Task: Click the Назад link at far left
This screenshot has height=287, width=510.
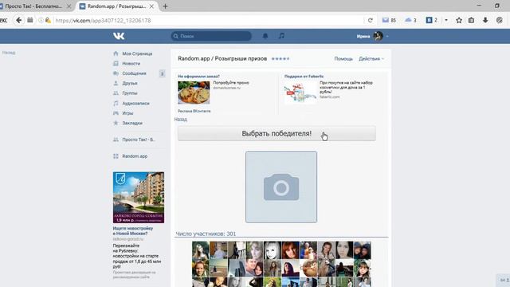Action: pyautogui.click(x=9, y=53)
